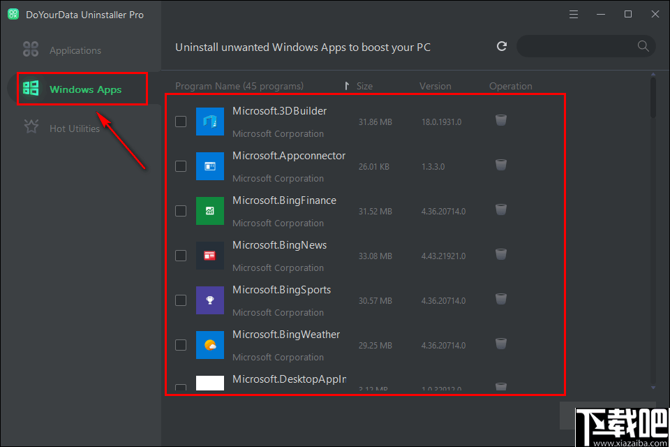Click the sort arrow next to Program Name
The height and width of the screenshot is (447, 670).
347,85
